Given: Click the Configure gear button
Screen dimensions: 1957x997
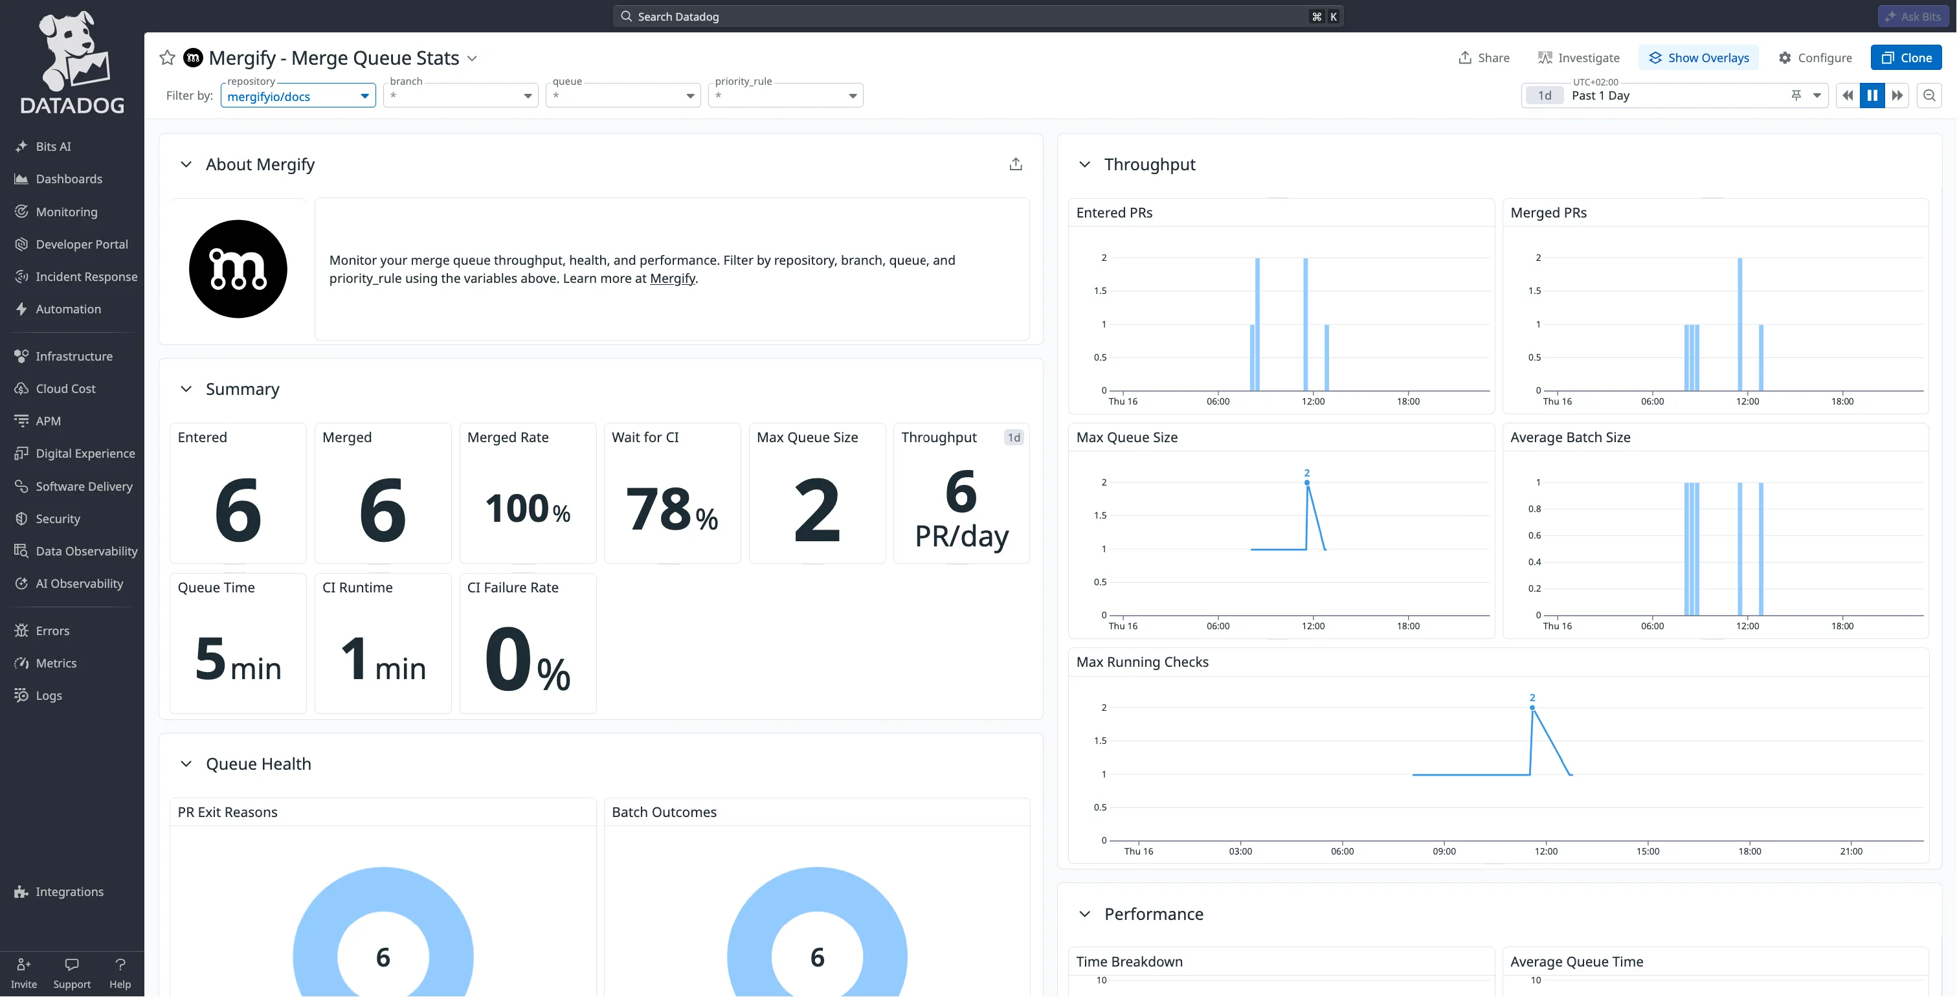Looking at the screenshot, I should tap(1815, 58).
